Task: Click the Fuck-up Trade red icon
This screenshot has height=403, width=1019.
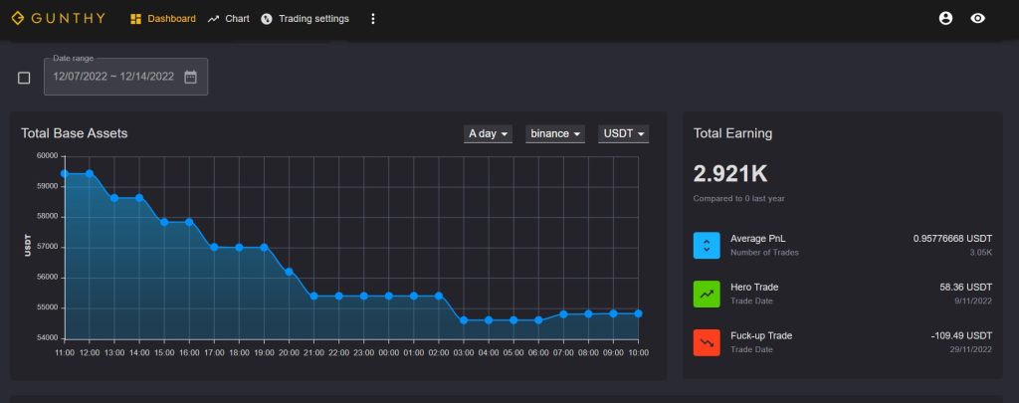Action: coord(707,342)
